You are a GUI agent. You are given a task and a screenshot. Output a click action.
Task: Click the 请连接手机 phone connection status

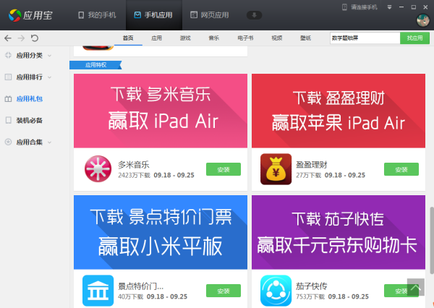359,7
